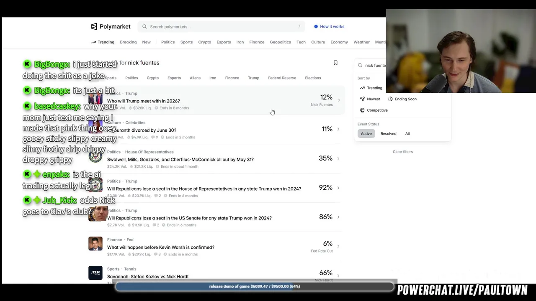Click the Polymarket logo
Screen dimensions: 536x301
pos(111,26)
